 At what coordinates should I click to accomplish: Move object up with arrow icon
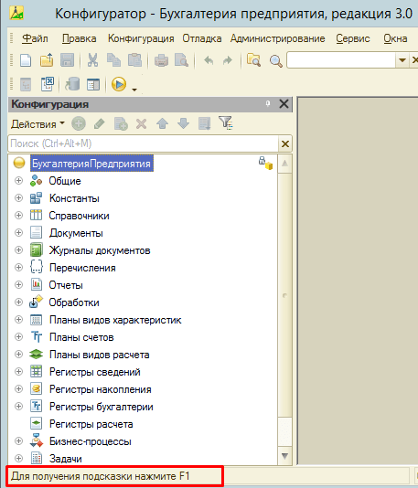coord(162,124)
